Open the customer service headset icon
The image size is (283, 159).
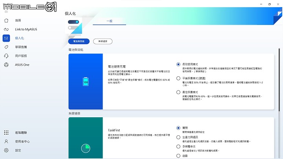(x=6, y=56)
